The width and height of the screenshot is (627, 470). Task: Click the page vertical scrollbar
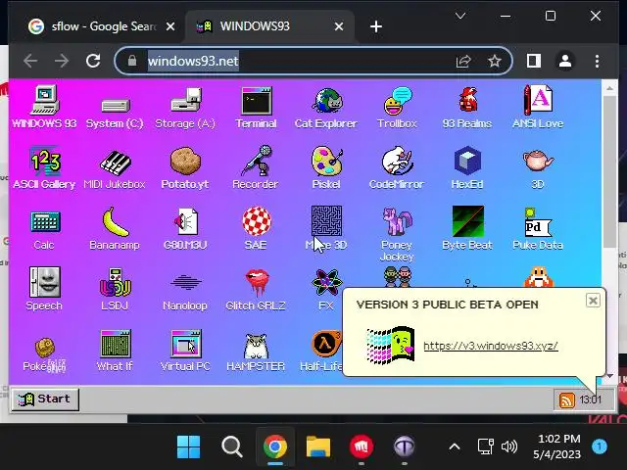[x=609, y=172]
